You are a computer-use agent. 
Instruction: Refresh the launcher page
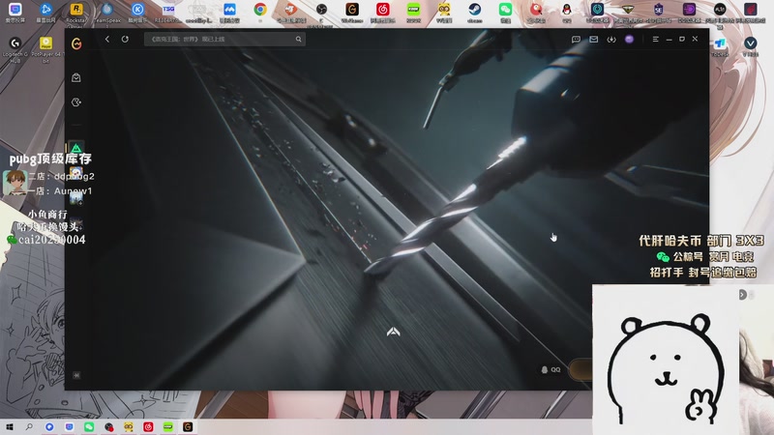click(125, 39)
